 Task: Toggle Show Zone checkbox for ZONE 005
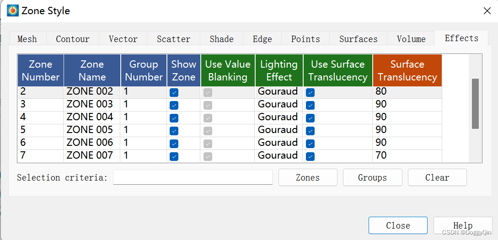(x=174, y=131)
